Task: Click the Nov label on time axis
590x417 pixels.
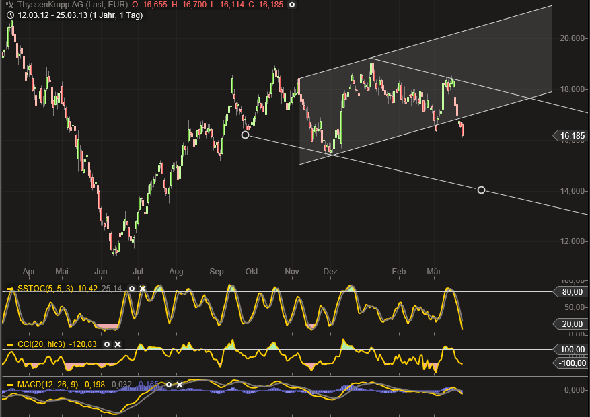Action: pos(292,272)
